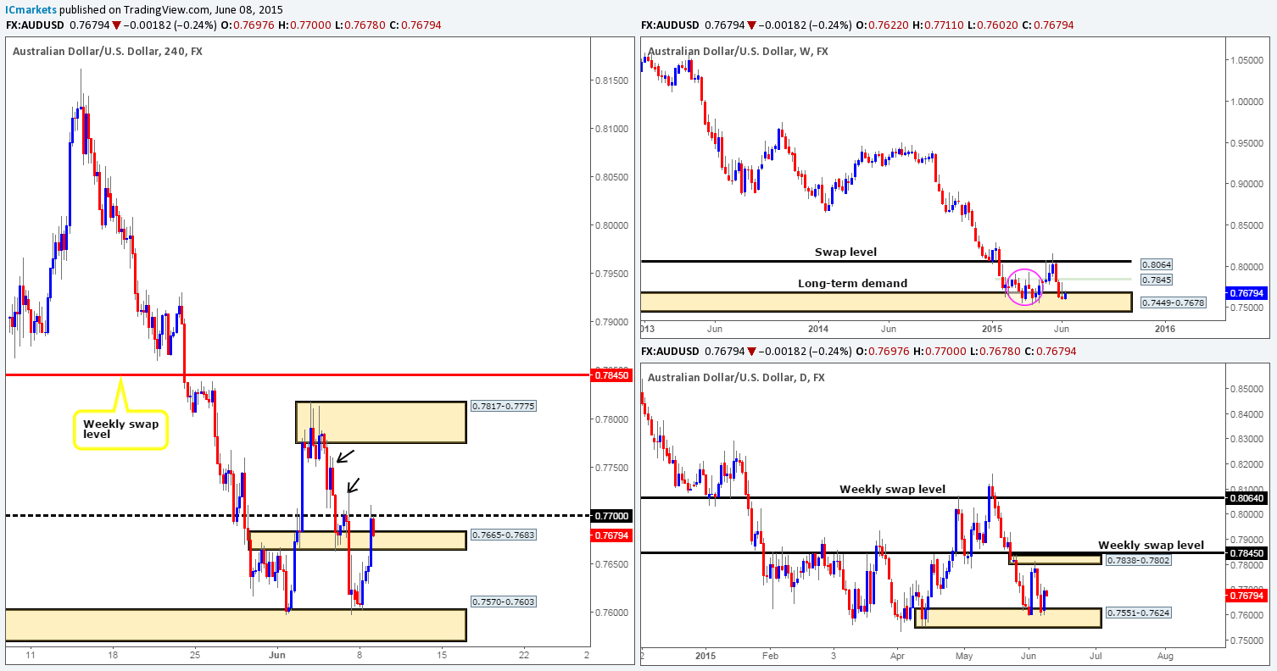Select the '0.7551-0.7624' demand zone label
Image resolution: width=1277 pixels, height=671 pixels.
pos(1138,611)
